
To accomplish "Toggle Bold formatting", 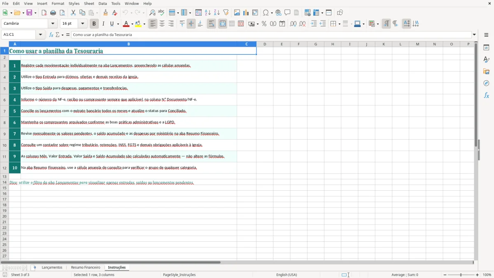I will (x=94, y=24).
